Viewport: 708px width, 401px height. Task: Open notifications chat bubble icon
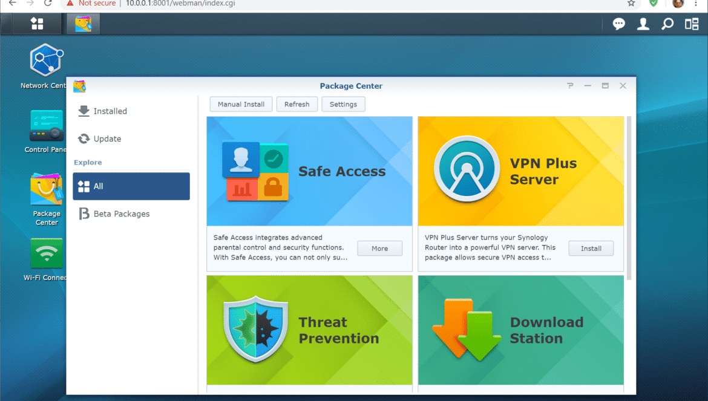(x=618, y=24)
